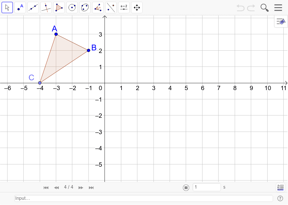
Task: Open the search for materials
Action: click(x=264, y=8)
